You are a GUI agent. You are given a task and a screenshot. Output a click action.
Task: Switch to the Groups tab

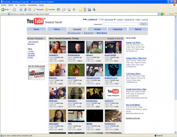point(97,29)
